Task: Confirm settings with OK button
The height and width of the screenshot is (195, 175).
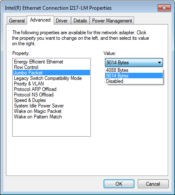Action: click(x=119, y=184)
